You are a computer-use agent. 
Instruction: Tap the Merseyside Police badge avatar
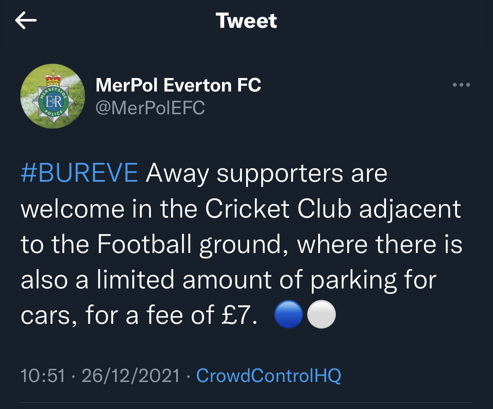[x=53, y=96]
